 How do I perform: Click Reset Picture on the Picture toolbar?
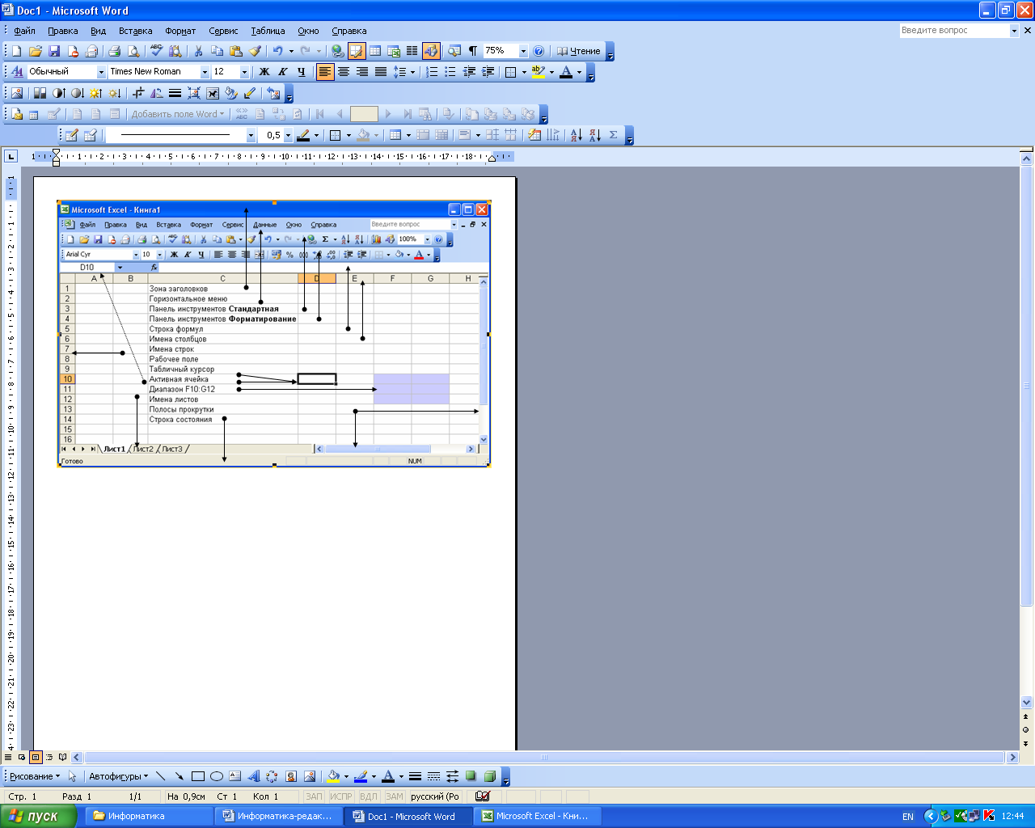coord(274,93)
